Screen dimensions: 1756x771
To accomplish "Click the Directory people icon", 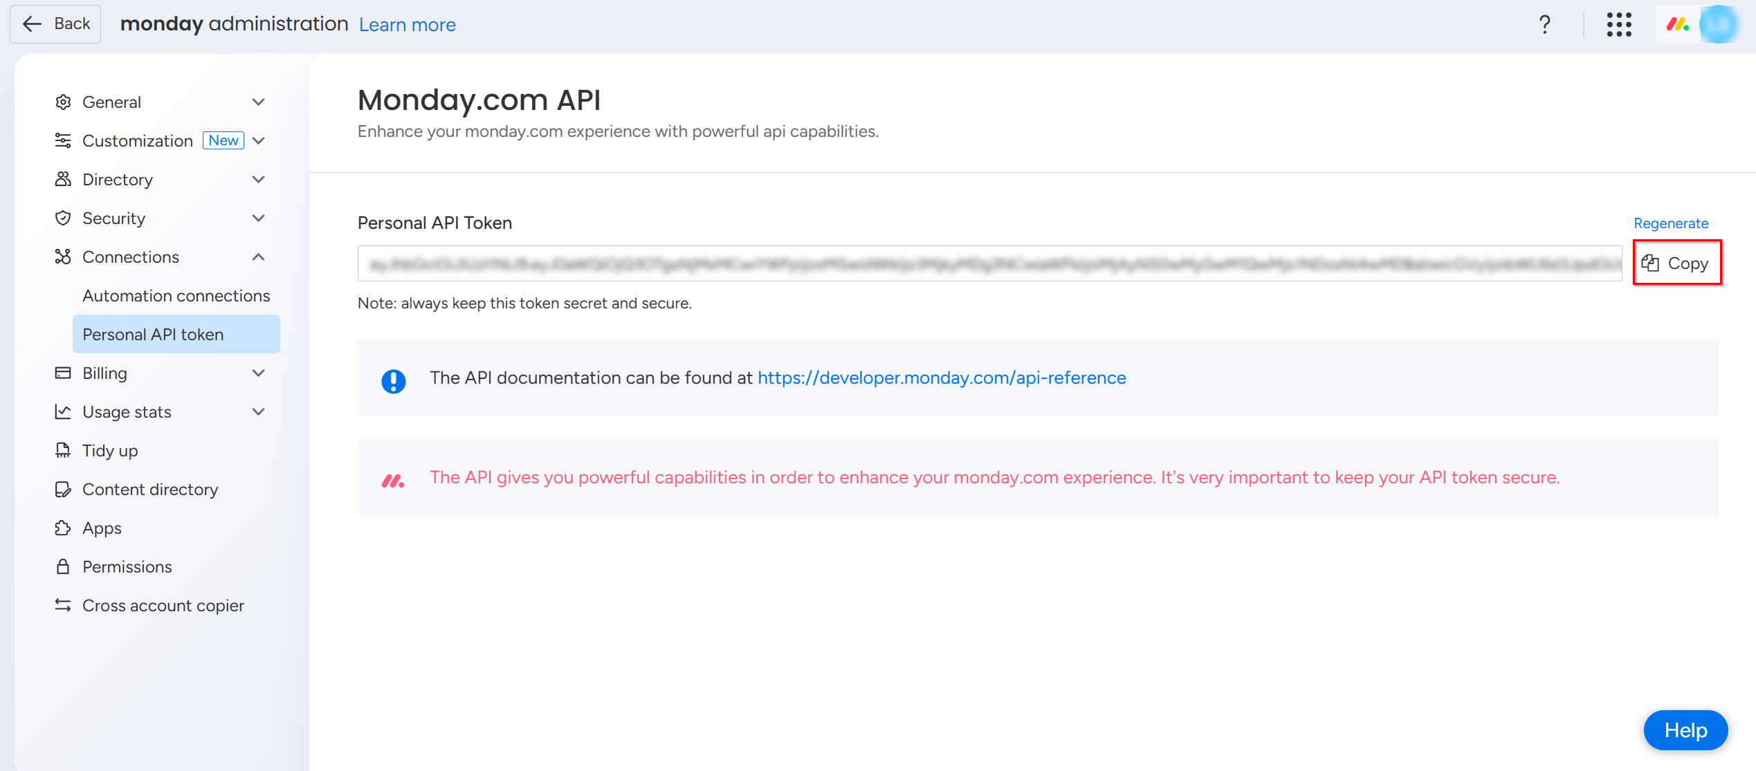I will [x=63, y=179].
